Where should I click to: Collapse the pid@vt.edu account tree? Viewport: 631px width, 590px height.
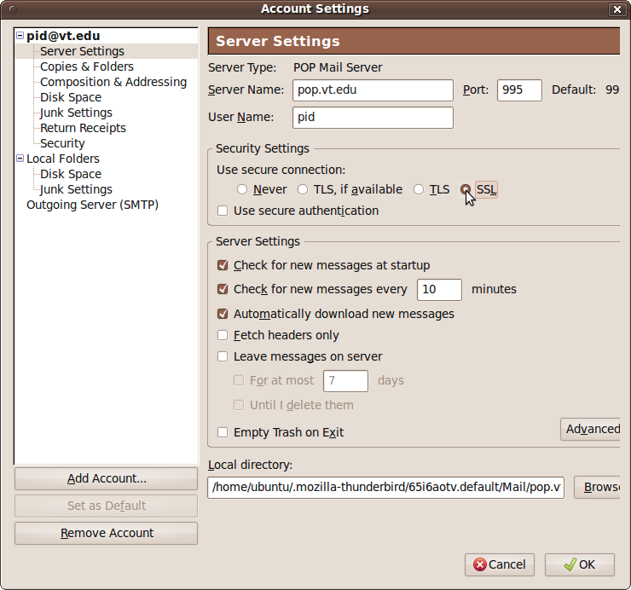pyautogui.click(x=20, y=37)
